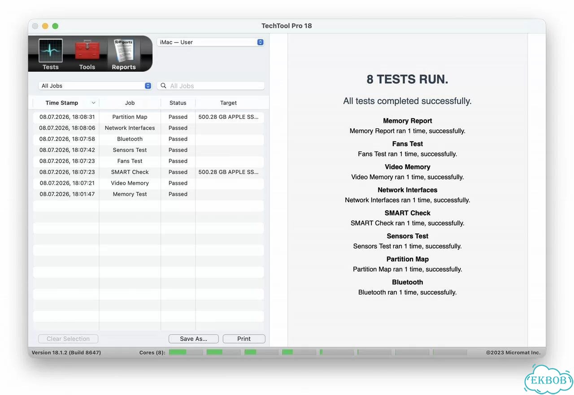Click Fans Test heading in report
The width and height of the screenshot is (574, 395).
pyautogui.click(x=407, y=144)
